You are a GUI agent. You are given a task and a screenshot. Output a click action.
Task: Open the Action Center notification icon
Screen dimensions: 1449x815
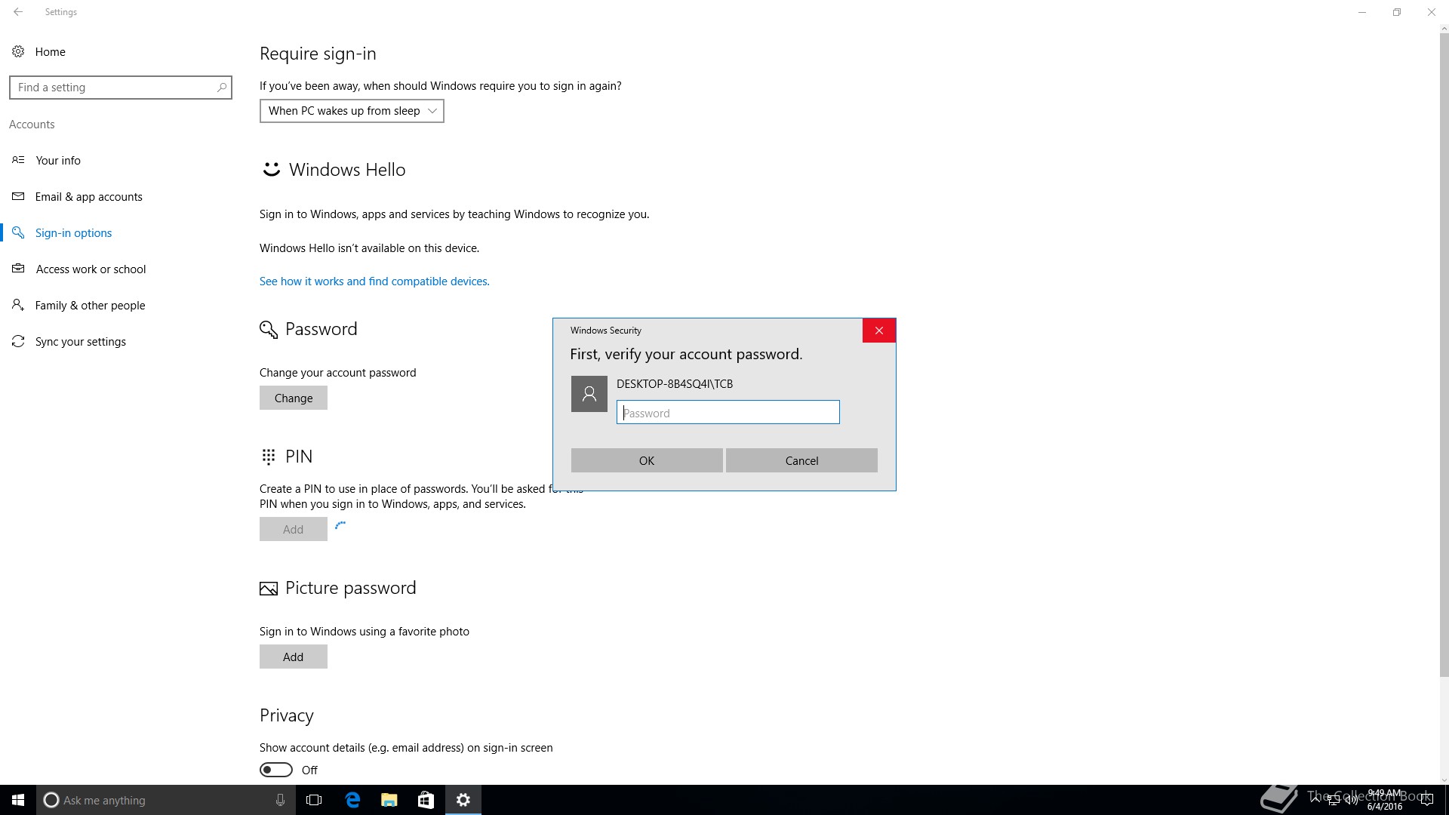(x=1426, y=800)
